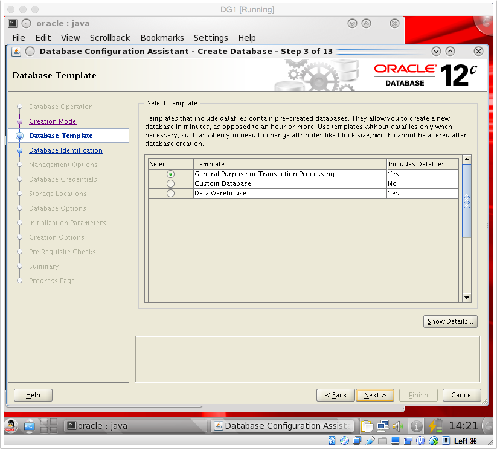
Task: Click VirtualBox CPU chip status icon
Action: (x=421, y=441)
